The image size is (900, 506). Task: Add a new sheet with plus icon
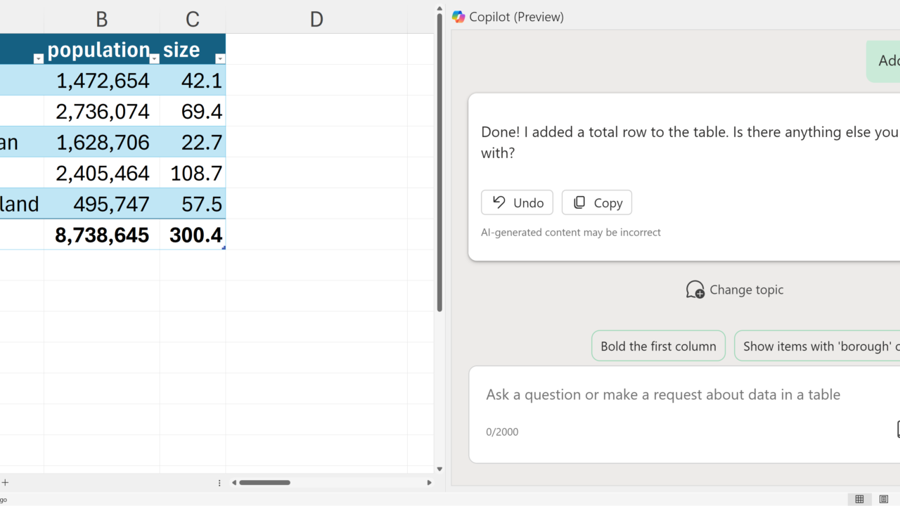[5, 482]
